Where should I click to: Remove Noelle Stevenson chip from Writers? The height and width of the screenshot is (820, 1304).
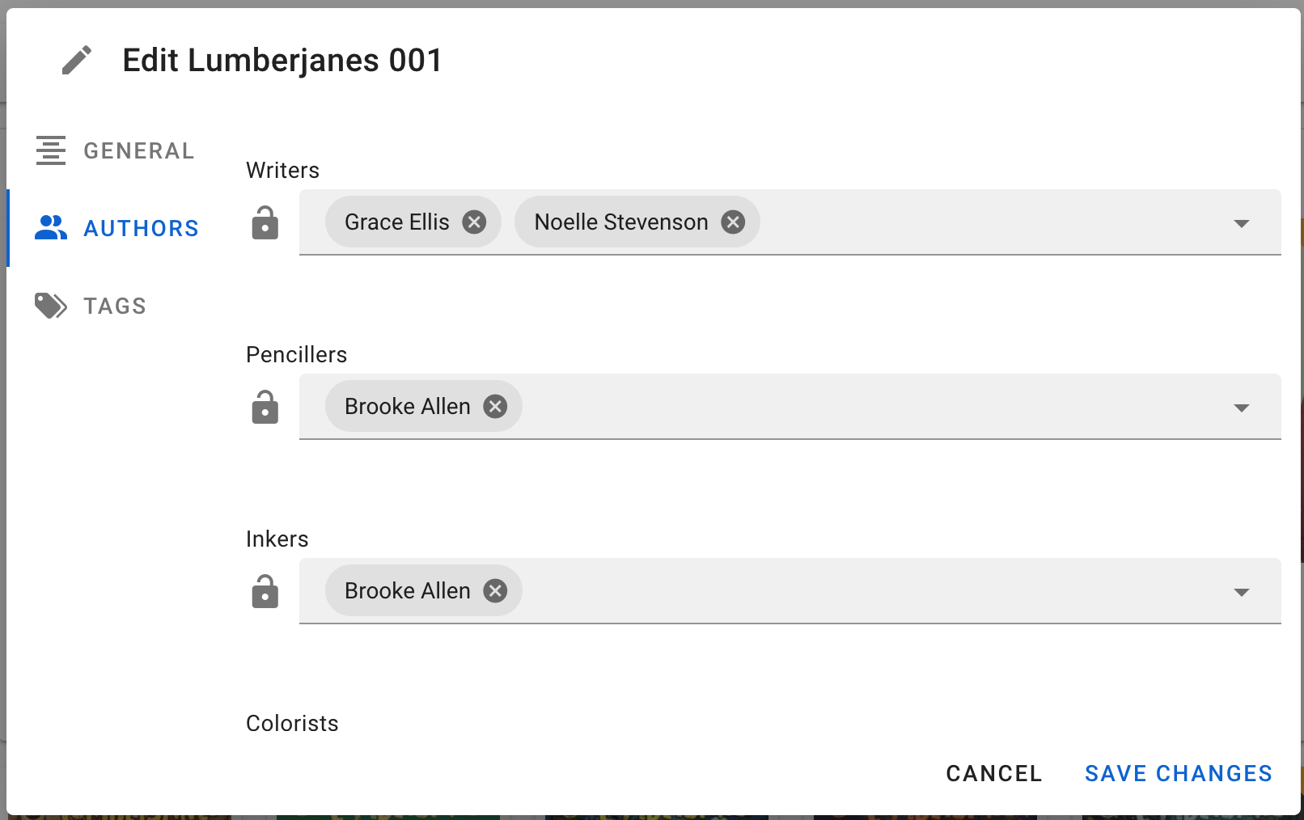[733, 222]
